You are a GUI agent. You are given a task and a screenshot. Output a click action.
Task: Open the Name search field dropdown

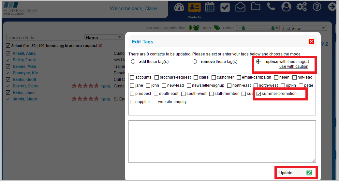pos(104,38)
